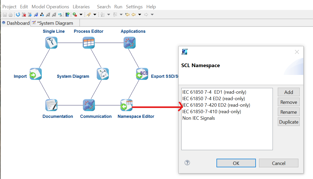Select IEC 61850 7-4 ED2 namespace entry

213,99
